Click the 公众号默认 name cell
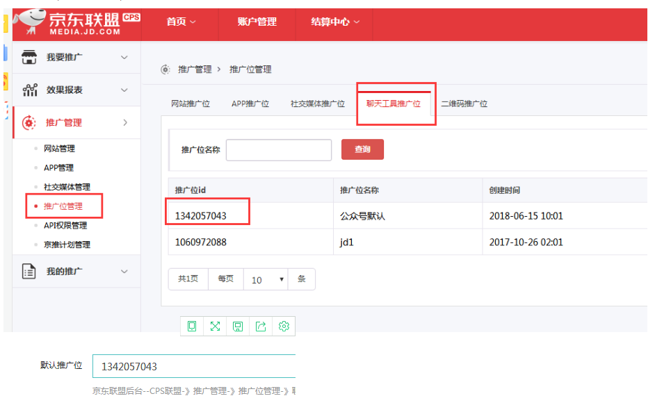 362,216
